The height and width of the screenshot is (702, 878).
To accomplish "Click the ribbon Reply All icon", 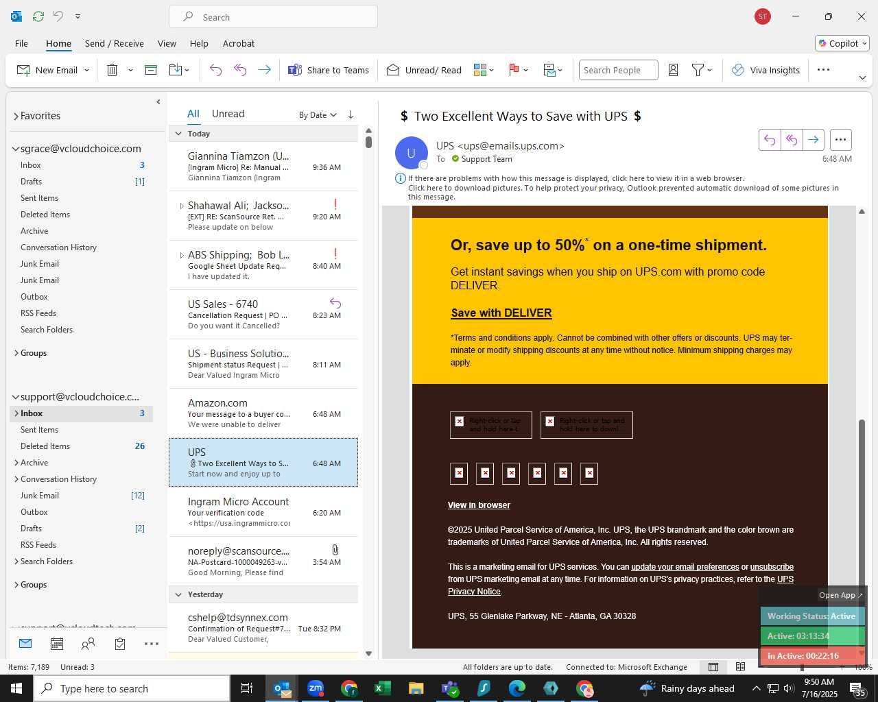I will pos(240,70).
